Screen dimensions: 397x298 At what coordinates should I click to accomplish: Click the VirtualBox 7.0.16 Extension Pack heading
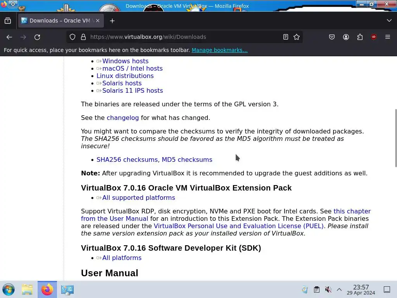pos(186,188)
